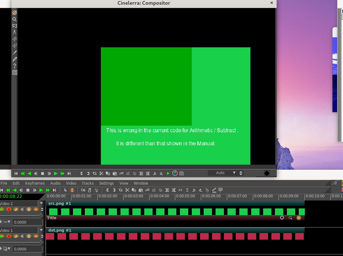Viewport: 343px width, 256px height.
Task: Open the videoscope color wheel icon
Action: (x=175, y=173)
